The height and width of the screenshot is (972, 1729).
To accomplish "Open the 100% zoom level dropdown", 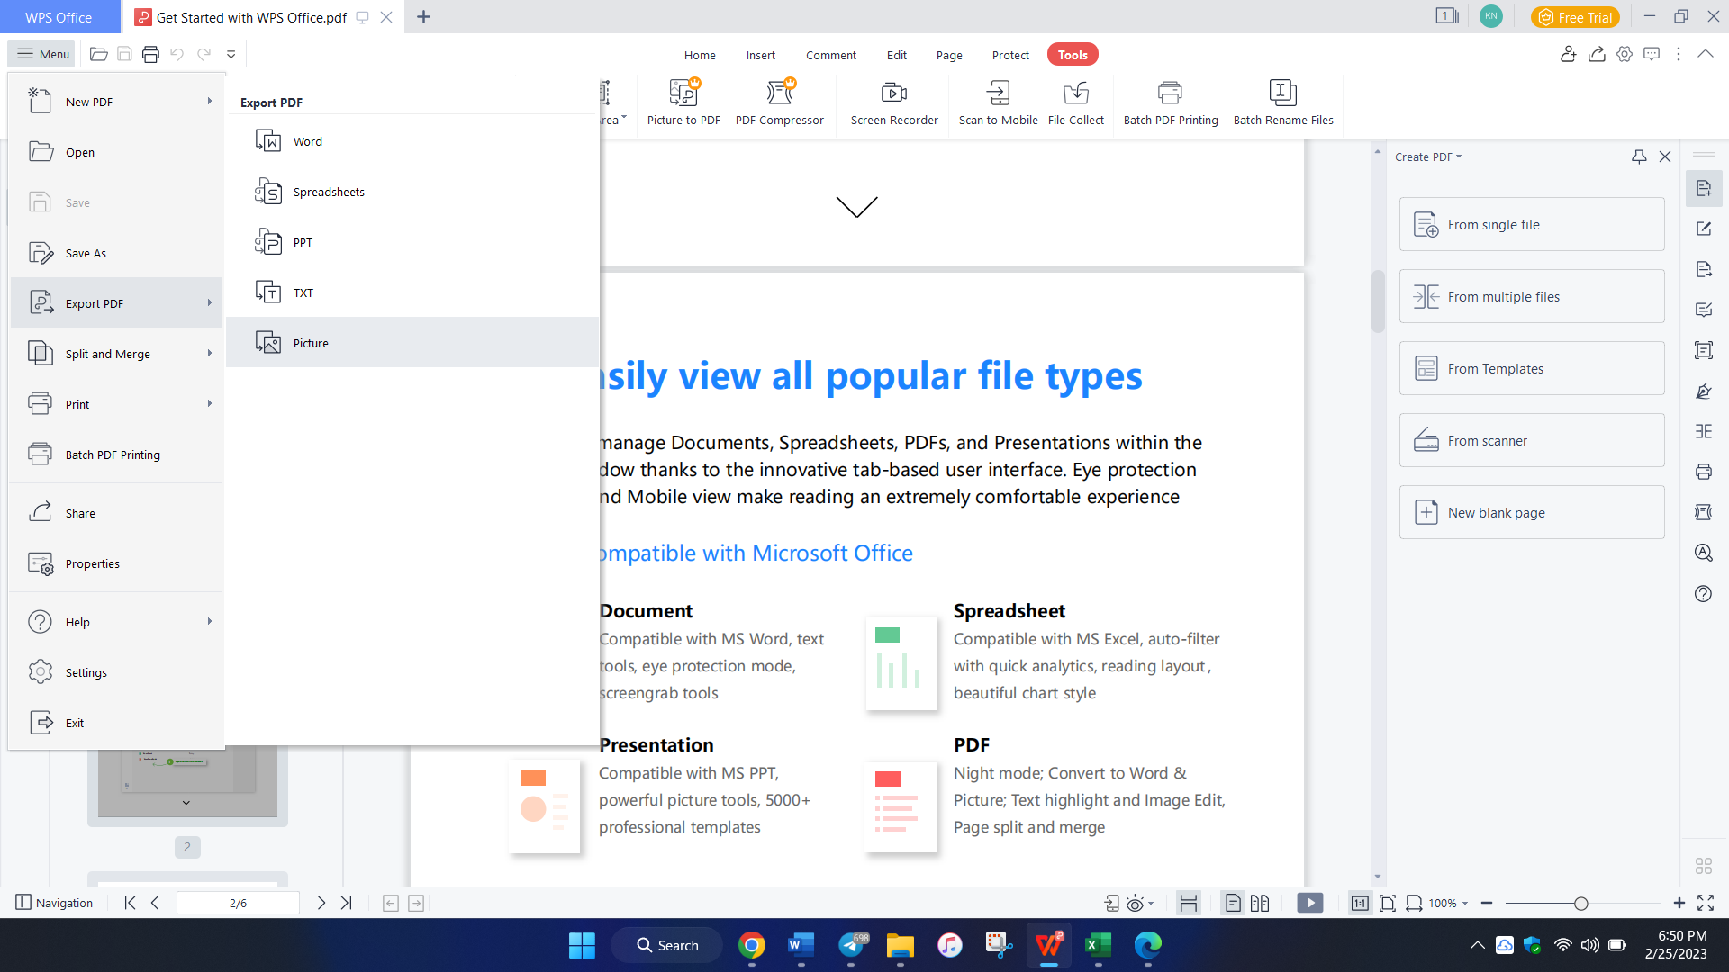I will point(1449,903).
